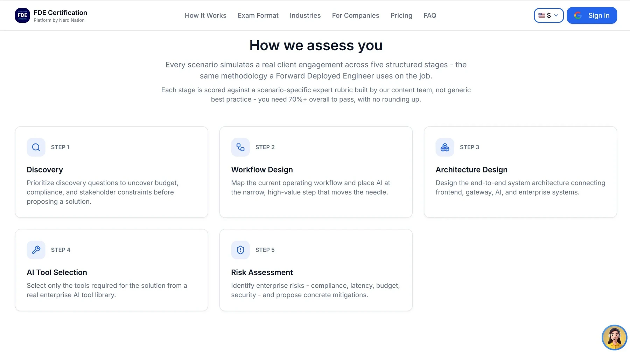
Task: Click the 'How we assess you' heading
Action: coord(316,45)
